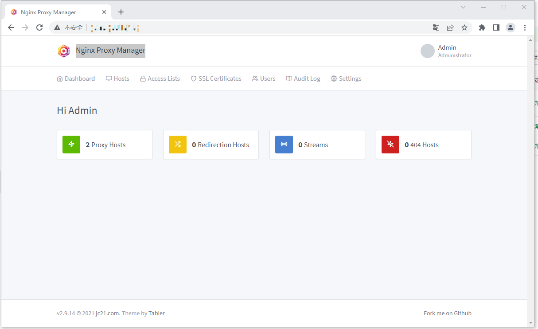Click the Settings gear icon in navigation

click(x=334, y=78)
